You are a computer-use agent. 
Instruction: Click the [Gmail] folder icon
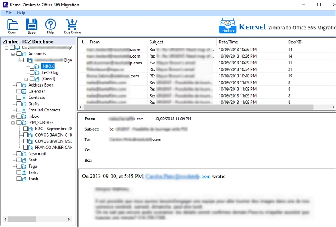(x=37, y=79)
